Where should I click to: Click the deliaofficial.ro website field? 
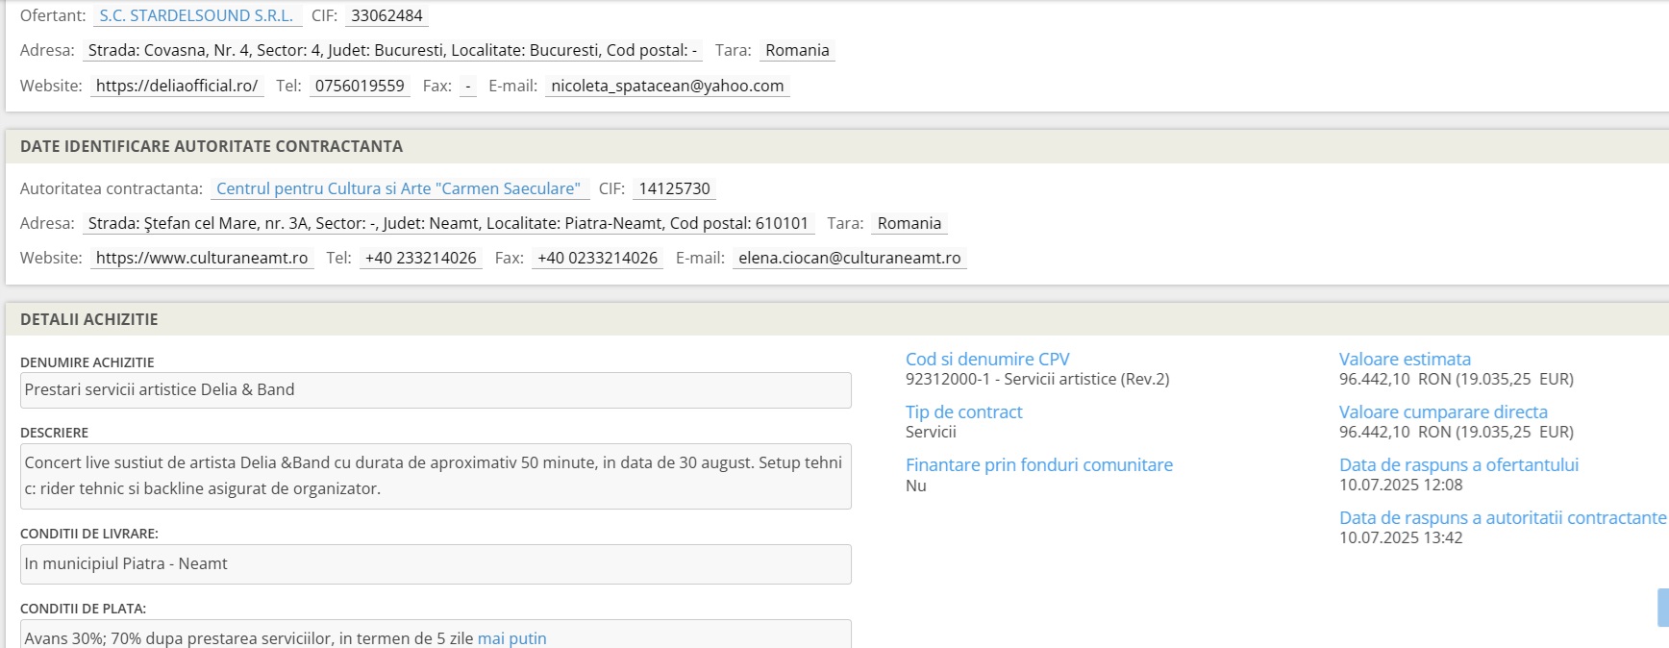click(177, 86)
